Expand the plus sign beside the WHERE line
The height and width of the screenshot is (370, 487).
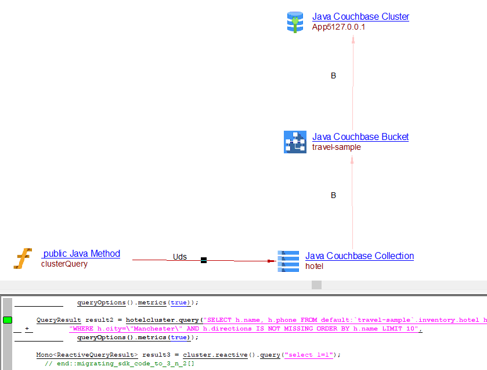click(x=27, y=329)
